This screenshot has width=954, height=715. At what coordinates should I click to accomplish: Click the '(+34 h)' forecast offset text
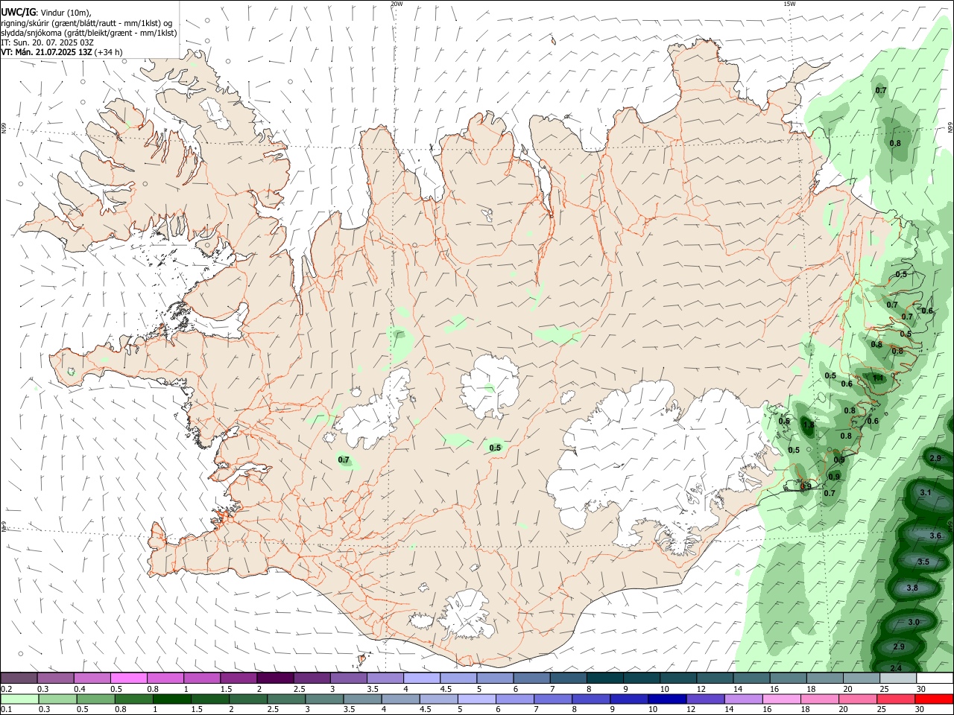coord(109,52)
